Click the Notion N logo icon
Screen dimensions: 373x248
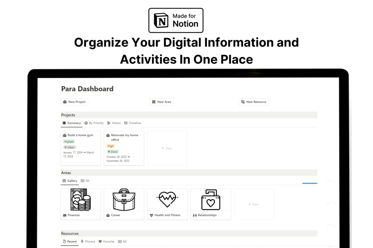click(x=161, y=20)
